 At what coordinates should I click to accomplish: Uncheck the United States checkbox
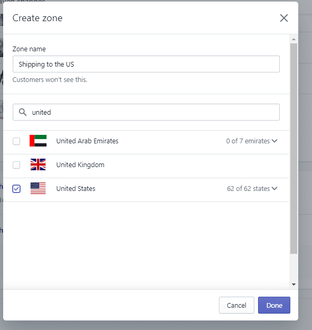click(x=16, y=189)
